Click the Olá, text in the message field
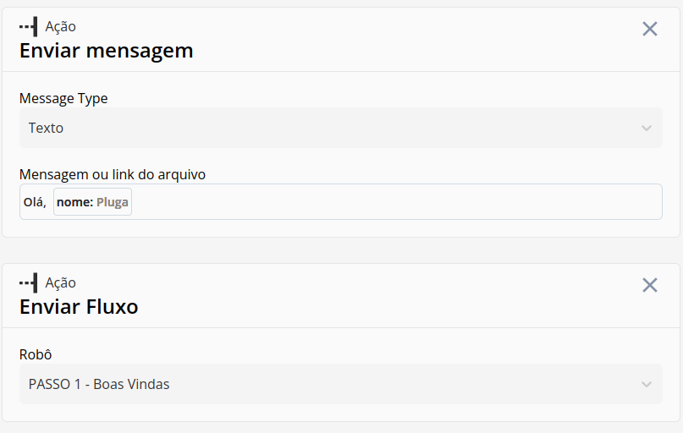Image resolution: width=683 pixels, height=433 pixels. tap(35, 202)
